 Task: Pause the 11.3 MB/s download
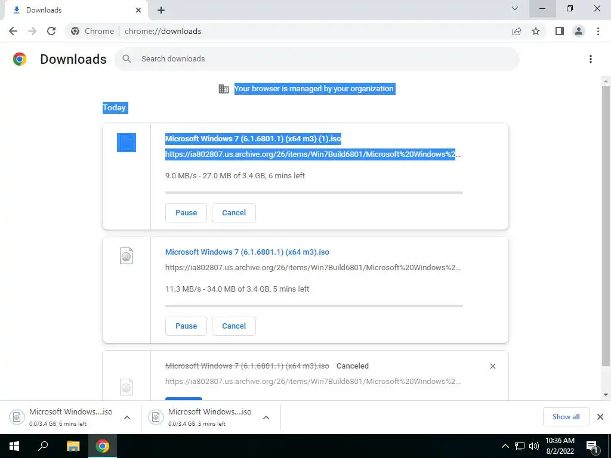186,326
